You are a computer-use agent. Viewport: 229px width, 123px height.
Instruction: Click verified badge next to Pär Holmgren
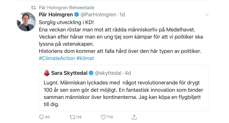(77, 15)
